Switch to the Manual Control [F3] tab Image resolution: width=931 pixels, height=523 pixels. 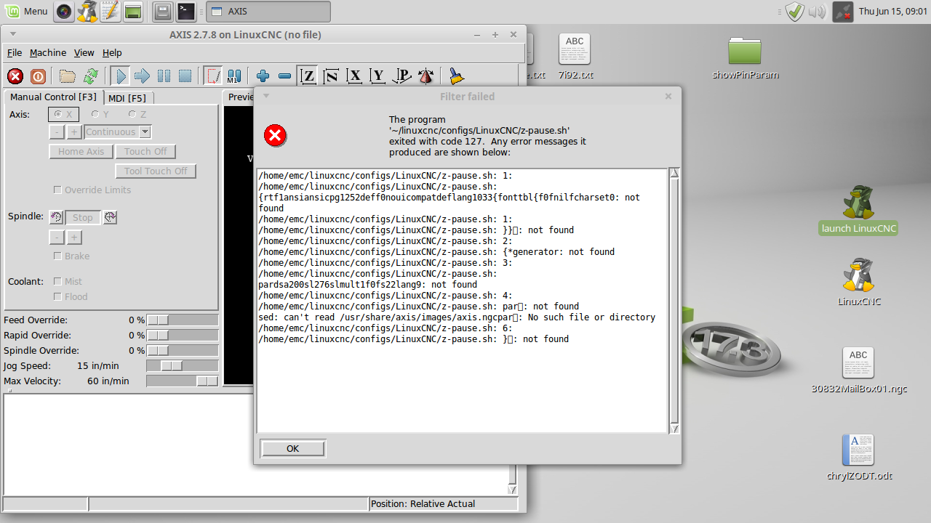(53, 97)
